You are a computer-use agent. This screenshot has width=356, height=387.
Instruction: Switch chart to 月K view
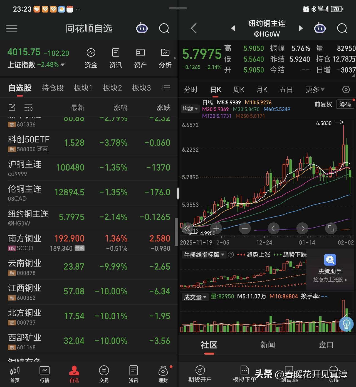point(262,90)
